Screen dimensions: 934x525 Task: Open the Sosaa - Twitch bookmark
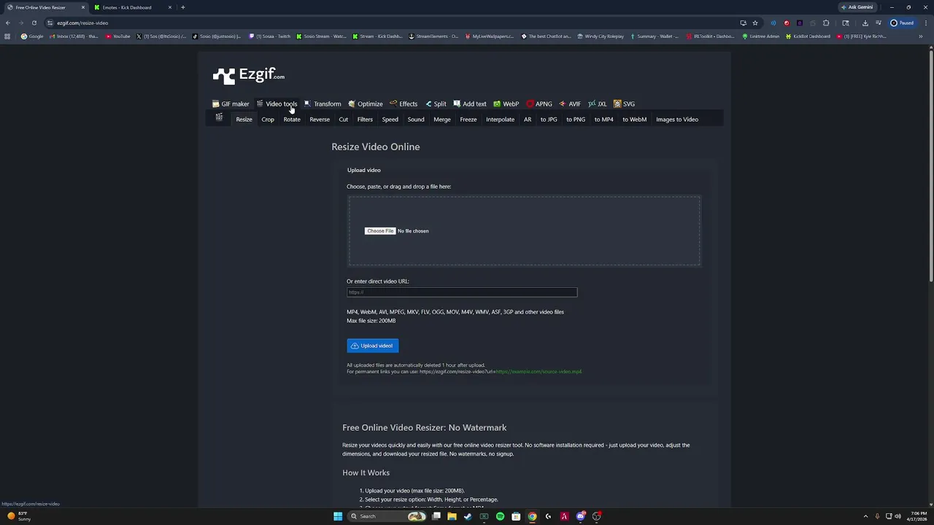(270, 36)
